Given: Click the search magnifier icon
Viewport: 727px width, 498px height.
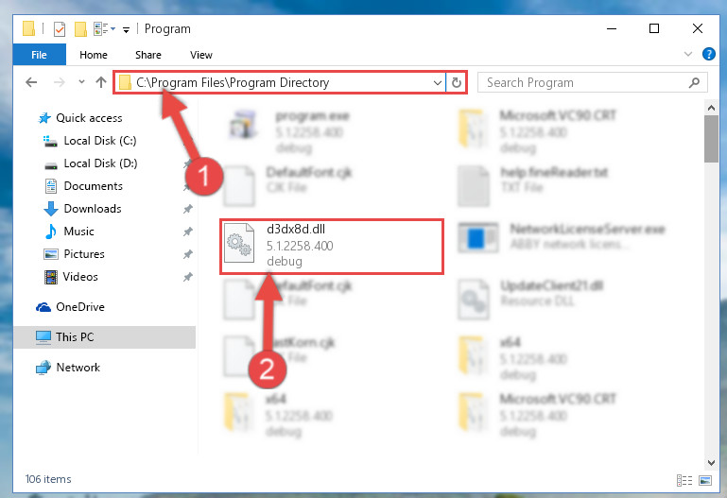Looking at the screenshot, I should (694, 82).
